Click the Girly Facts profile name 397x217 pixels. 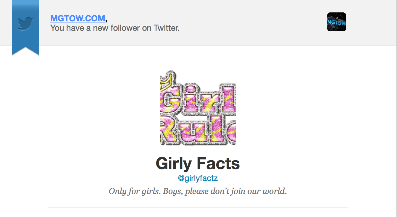tap(198, 163)
